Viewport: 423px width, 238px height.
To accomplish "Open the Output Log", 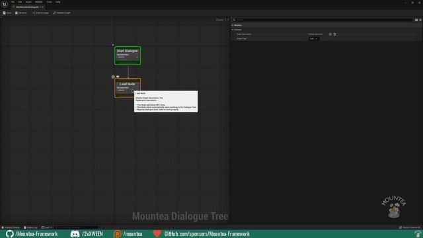I will [x=30, y=227].
